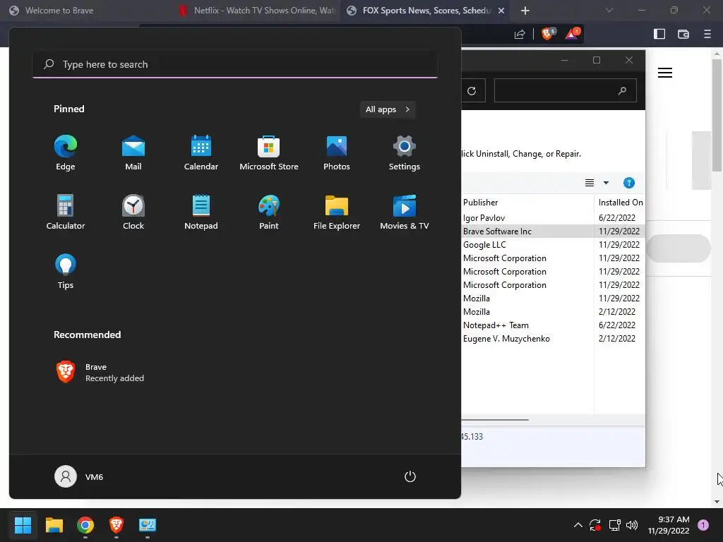The image size is (723, 542).
Task: Click the Windows Start button on taskbar
Action: pos(23,524)
